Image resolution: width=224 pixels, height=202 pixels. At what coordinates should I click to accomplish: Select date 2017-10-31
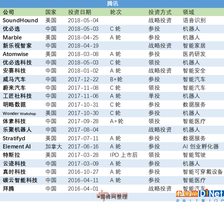click(83, 105)
